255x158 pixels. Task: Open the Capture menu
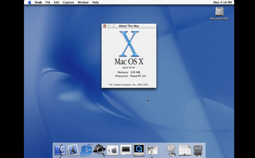(68, 2)
